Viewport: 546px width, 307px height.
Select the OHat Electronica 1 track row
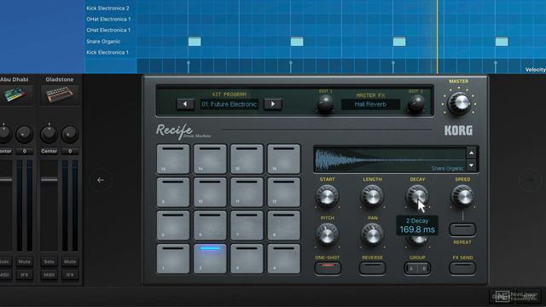108,19
